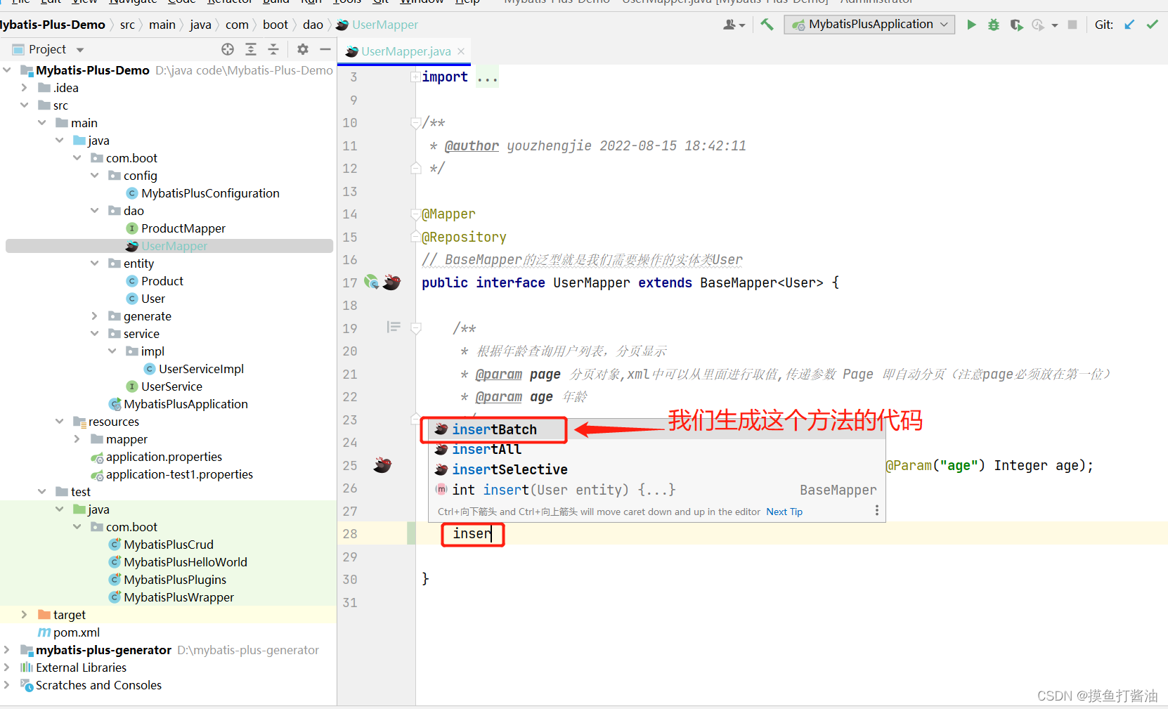
Task: Open ProductMapper in the project tree
Action: point(183,228)
